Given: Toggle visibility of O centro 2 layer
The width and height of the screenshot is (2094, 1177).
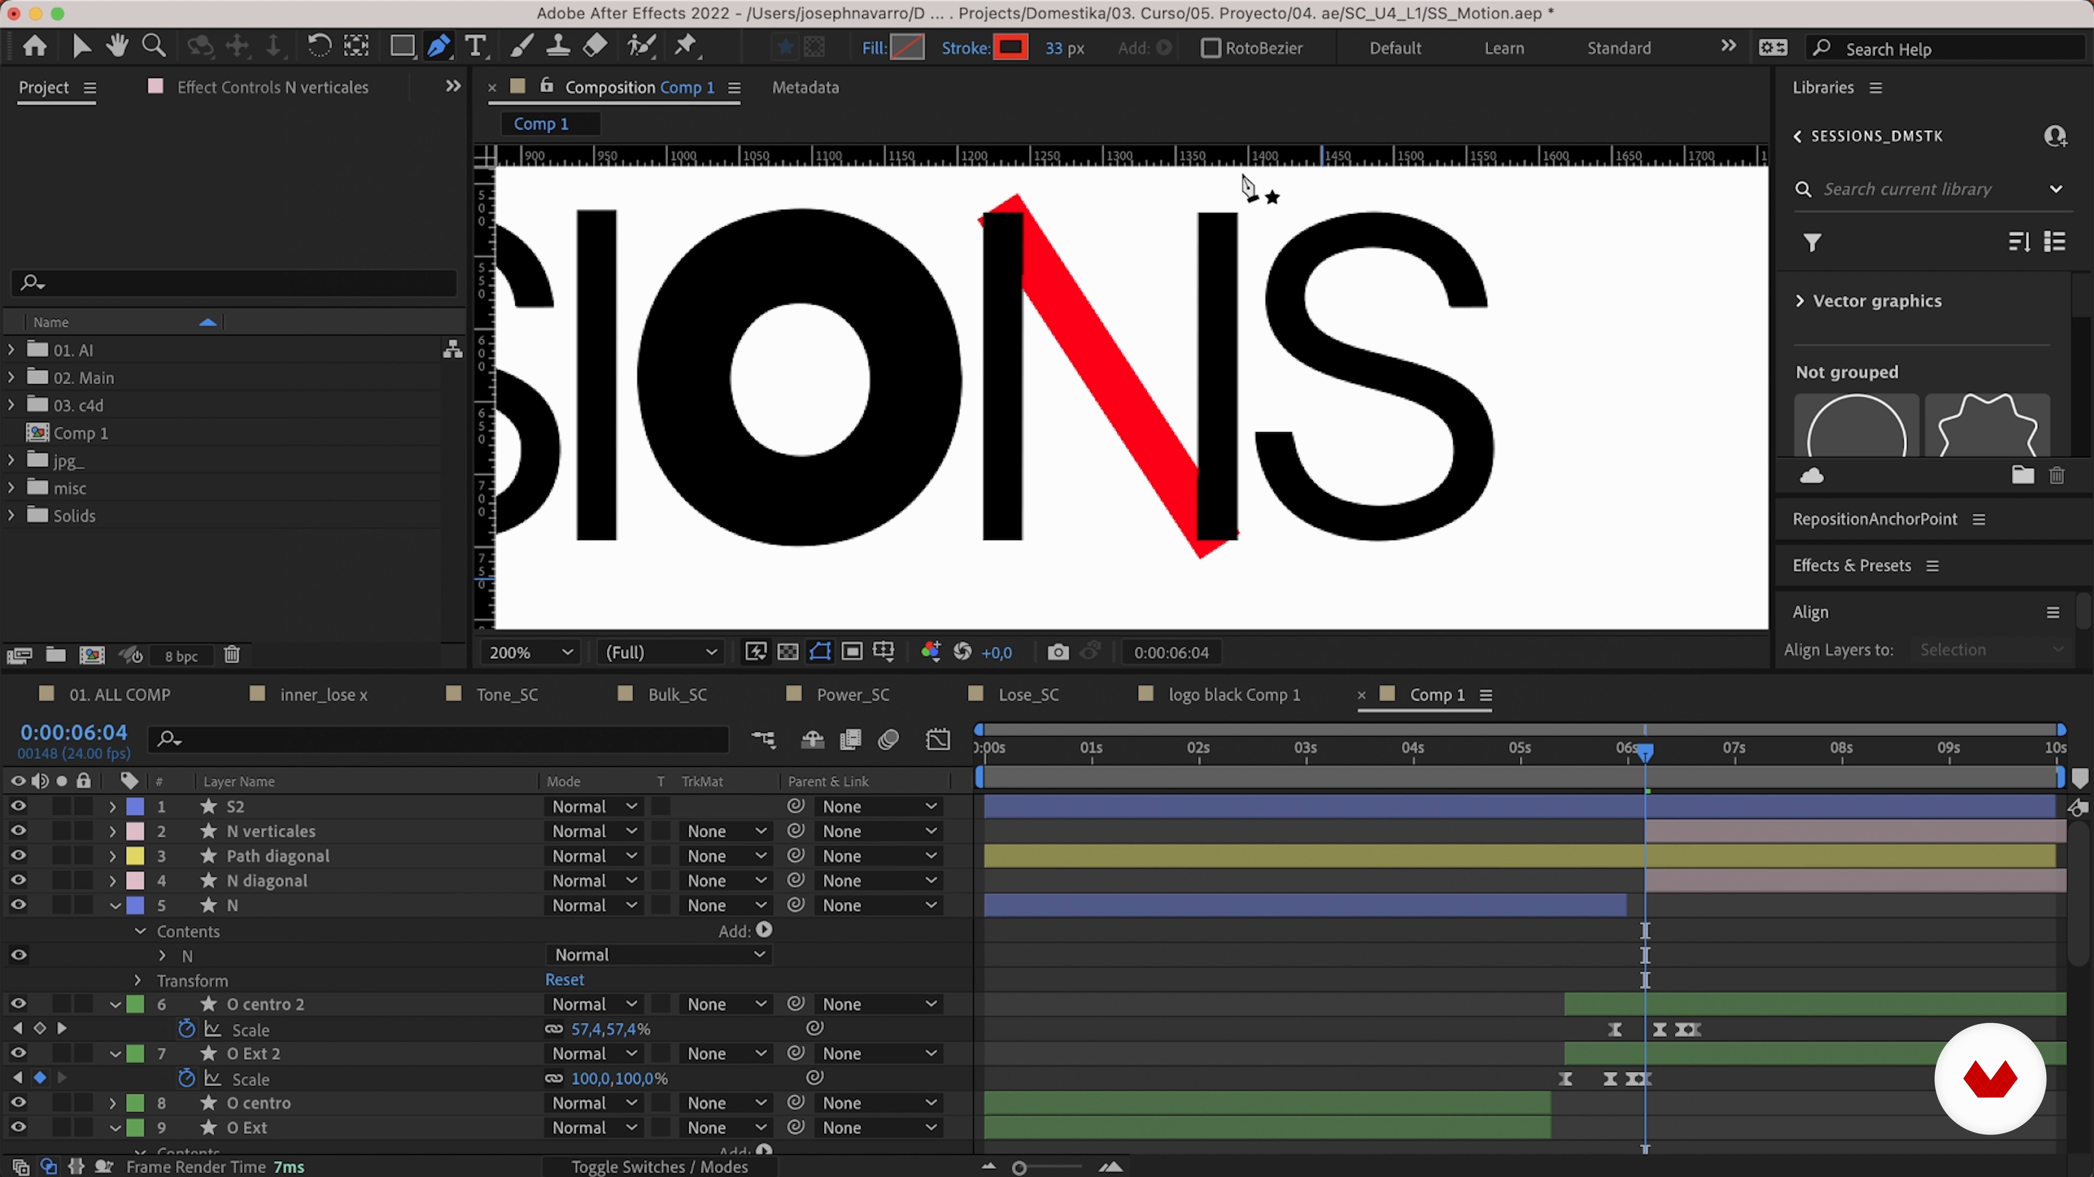Looking at the screenshot, I should pyautogui.click(x=18, y=1004).
